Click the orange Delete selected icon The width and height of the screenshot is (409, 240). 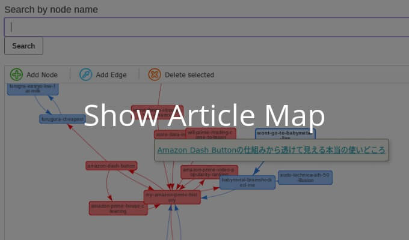tap(155, 74)
